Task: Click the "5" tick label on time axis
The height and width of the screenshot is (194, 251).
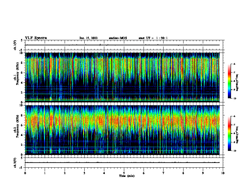Action: tap(124, 173)
